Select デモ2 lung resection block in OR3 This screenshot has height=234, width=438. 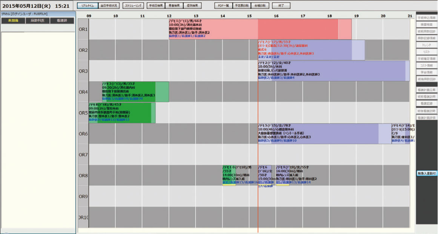(331, 71)
